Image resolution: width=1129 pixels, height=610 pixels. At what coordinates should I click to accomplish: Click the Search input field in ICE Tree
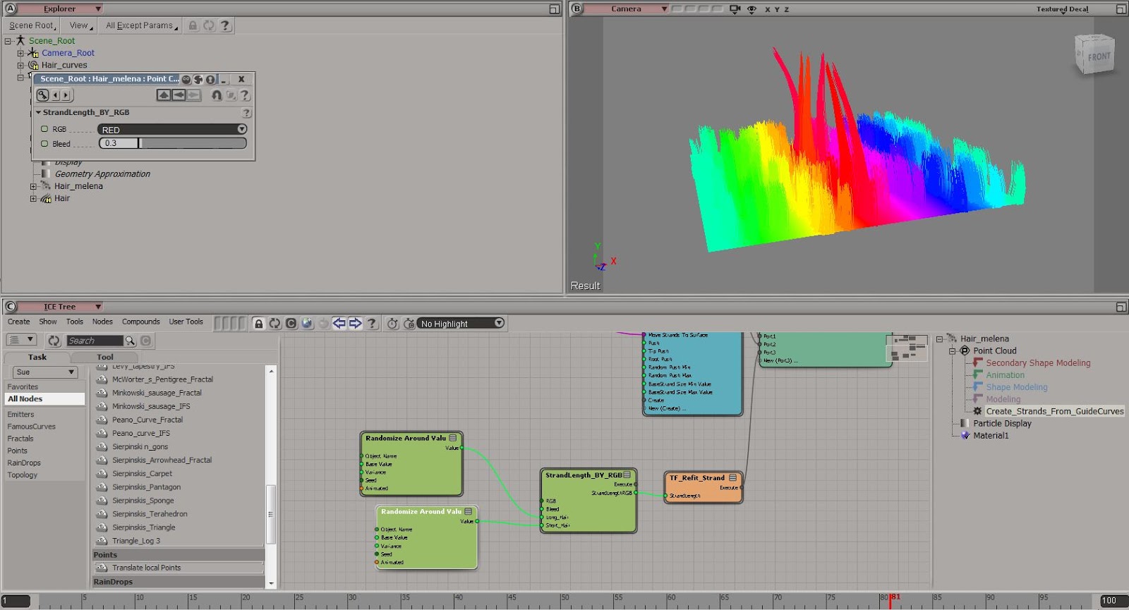tap(94, 341)
